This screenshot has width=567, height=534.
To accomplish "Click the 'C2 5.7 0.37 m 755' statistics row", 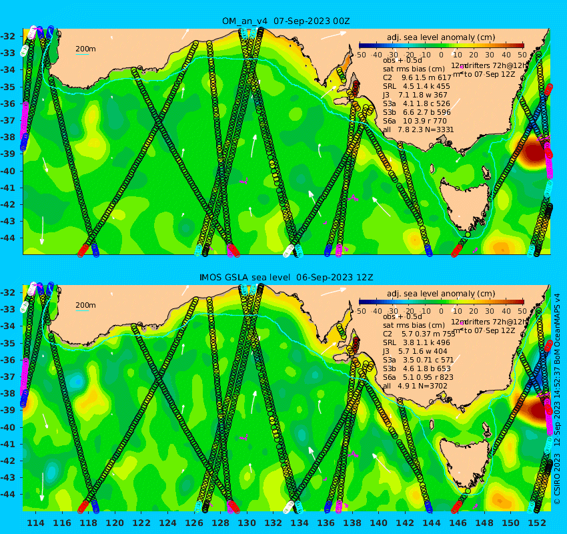I will pyautogui.click(x=419, y=334).
